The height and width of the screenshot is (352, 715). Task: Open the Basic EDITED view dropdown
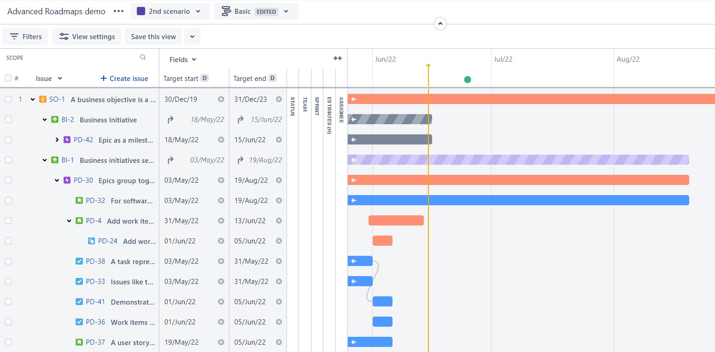(x=256, y=12)
